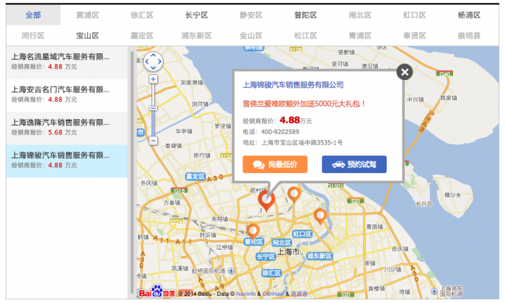This screenshot has width=505, height=303.
Task: Click the 虹桥国际机场 airport icon
Action: (232, 271)
